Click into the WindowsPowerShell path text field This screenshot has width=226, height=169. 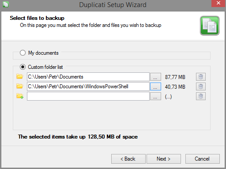coord(88,86)
